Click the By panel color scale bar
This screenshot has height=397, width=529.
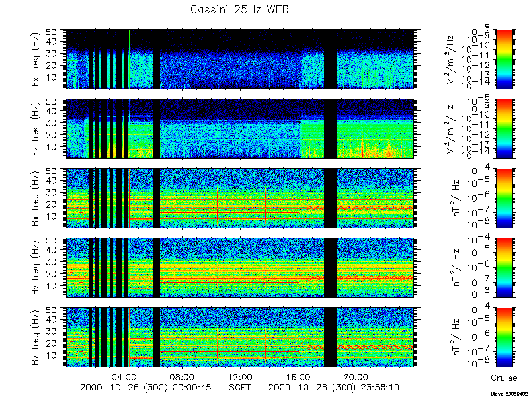point(505,268)
